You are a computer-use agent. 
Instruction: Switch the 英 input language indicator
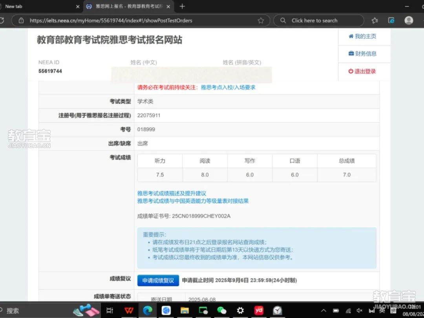[382, 311]
